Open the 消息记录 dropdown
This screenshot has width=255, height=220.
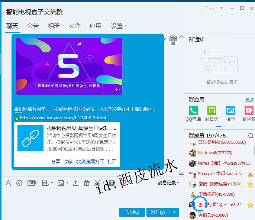168,182
